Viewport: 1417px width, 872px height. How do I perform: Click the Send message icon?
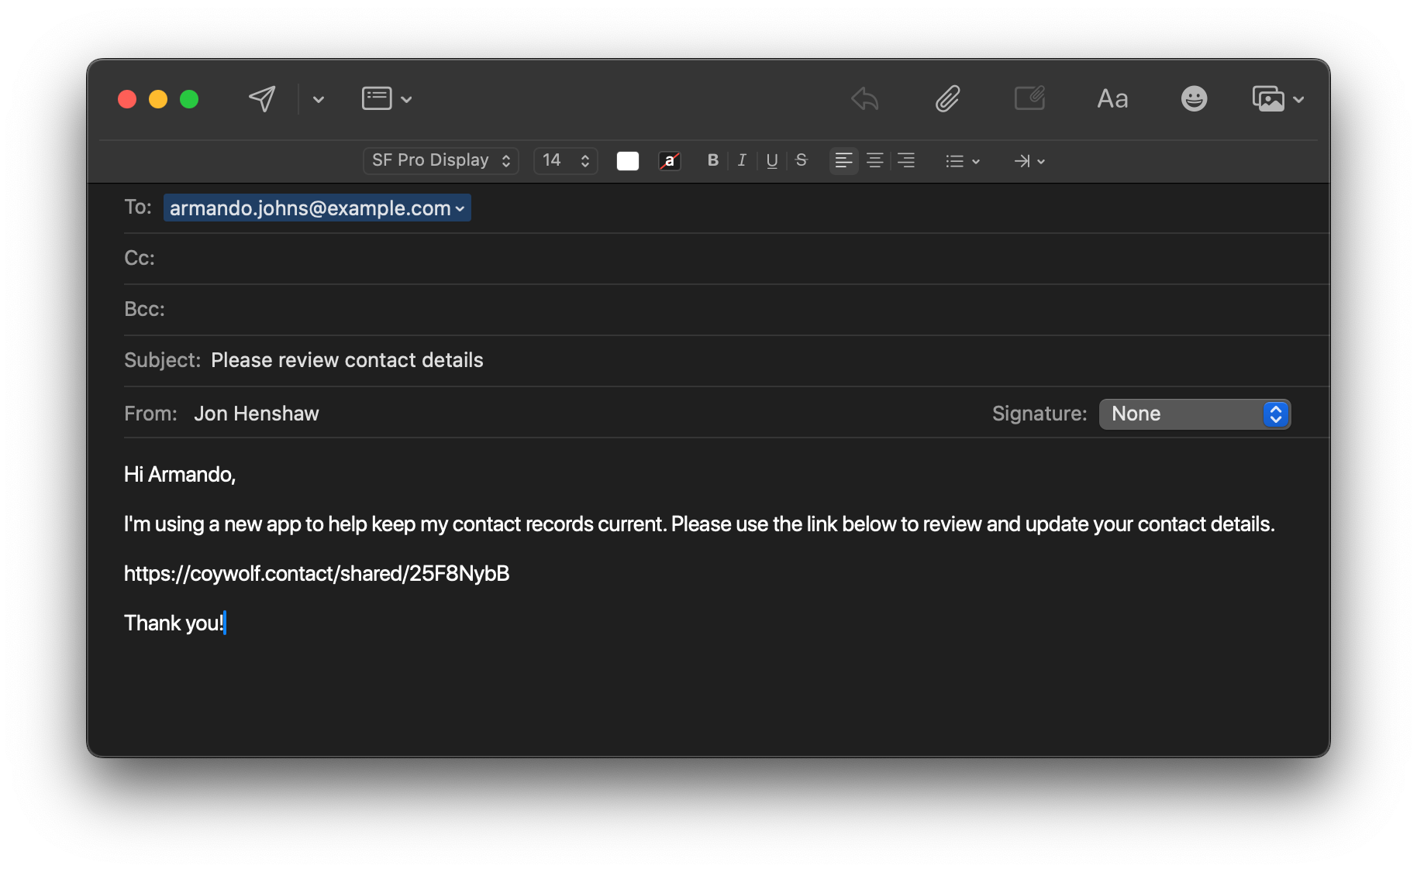point(261,98)
